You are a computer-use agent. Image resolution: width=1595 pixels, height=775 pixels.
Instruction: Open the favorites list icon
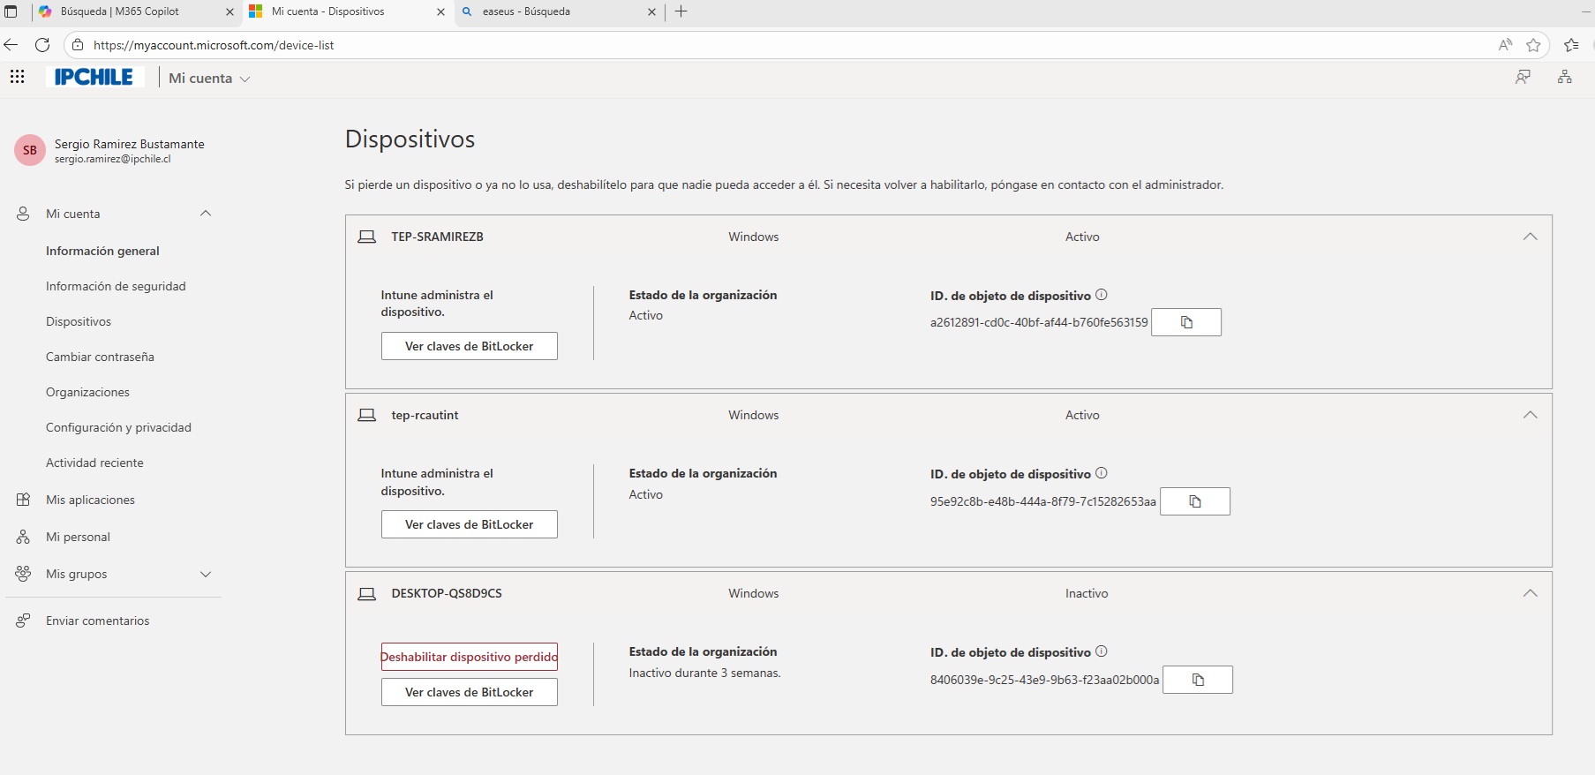pyautogui.click(x=1571, y=45)
